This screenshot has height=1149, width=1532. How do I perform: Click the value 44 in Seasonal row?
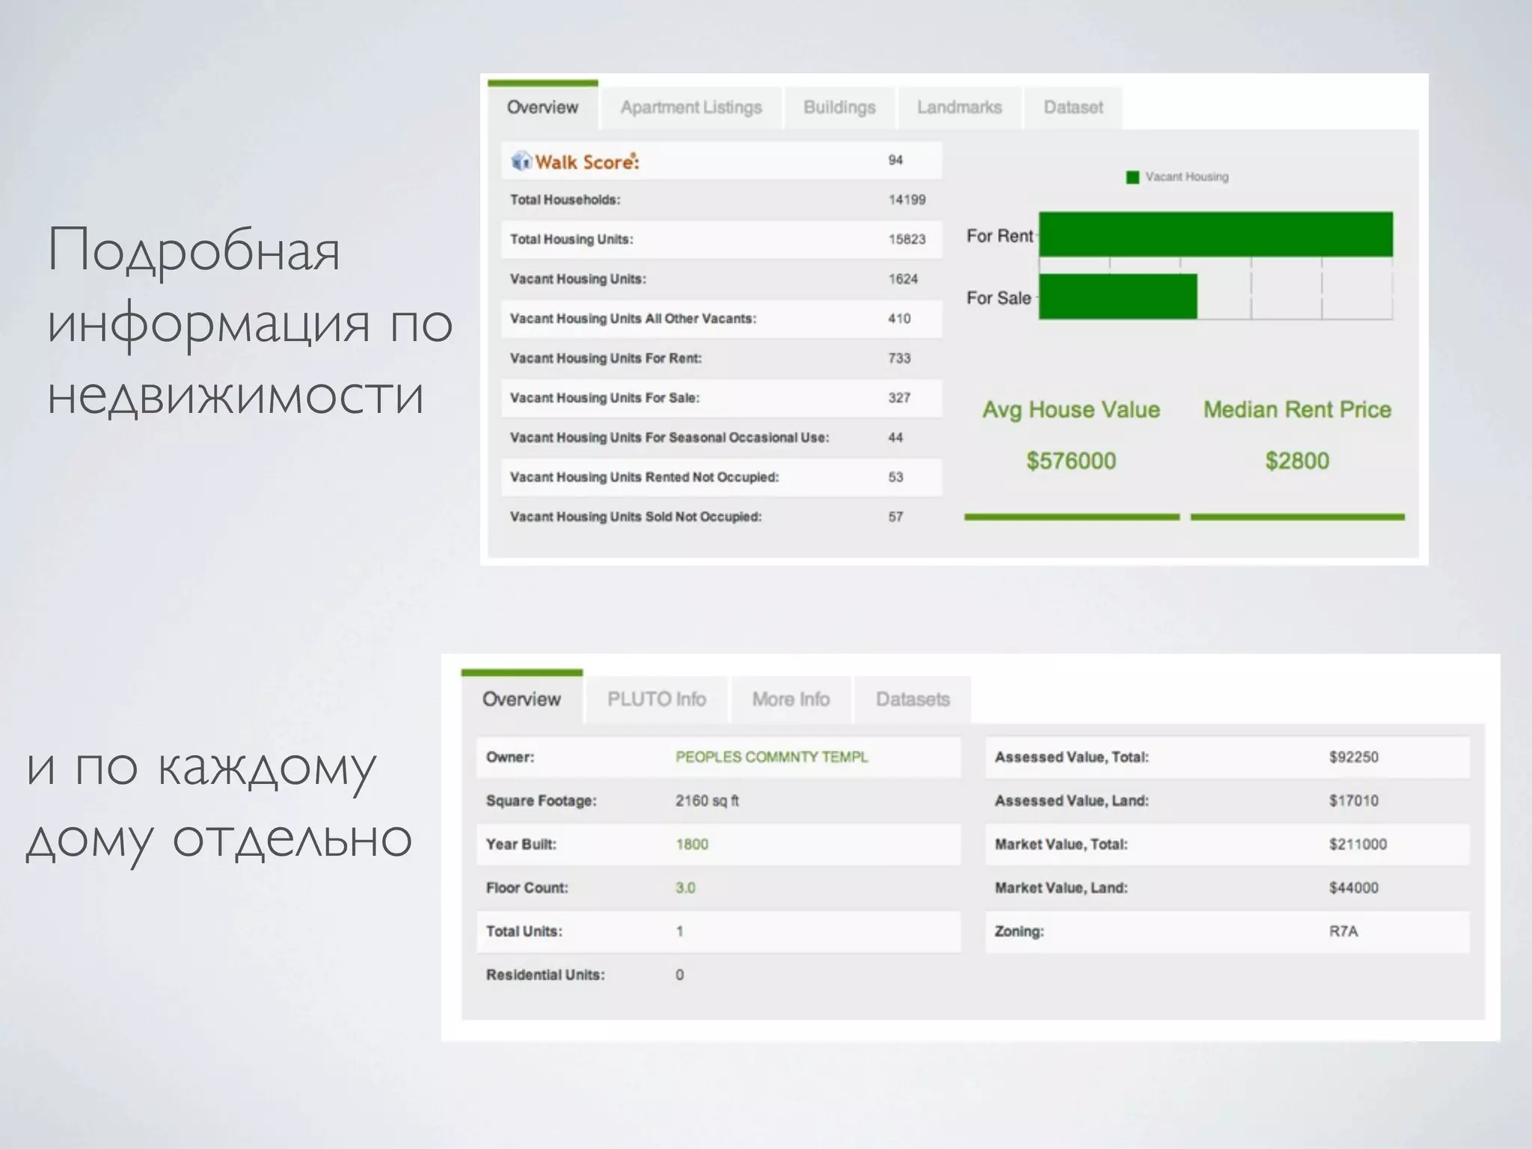click(895, 438)
